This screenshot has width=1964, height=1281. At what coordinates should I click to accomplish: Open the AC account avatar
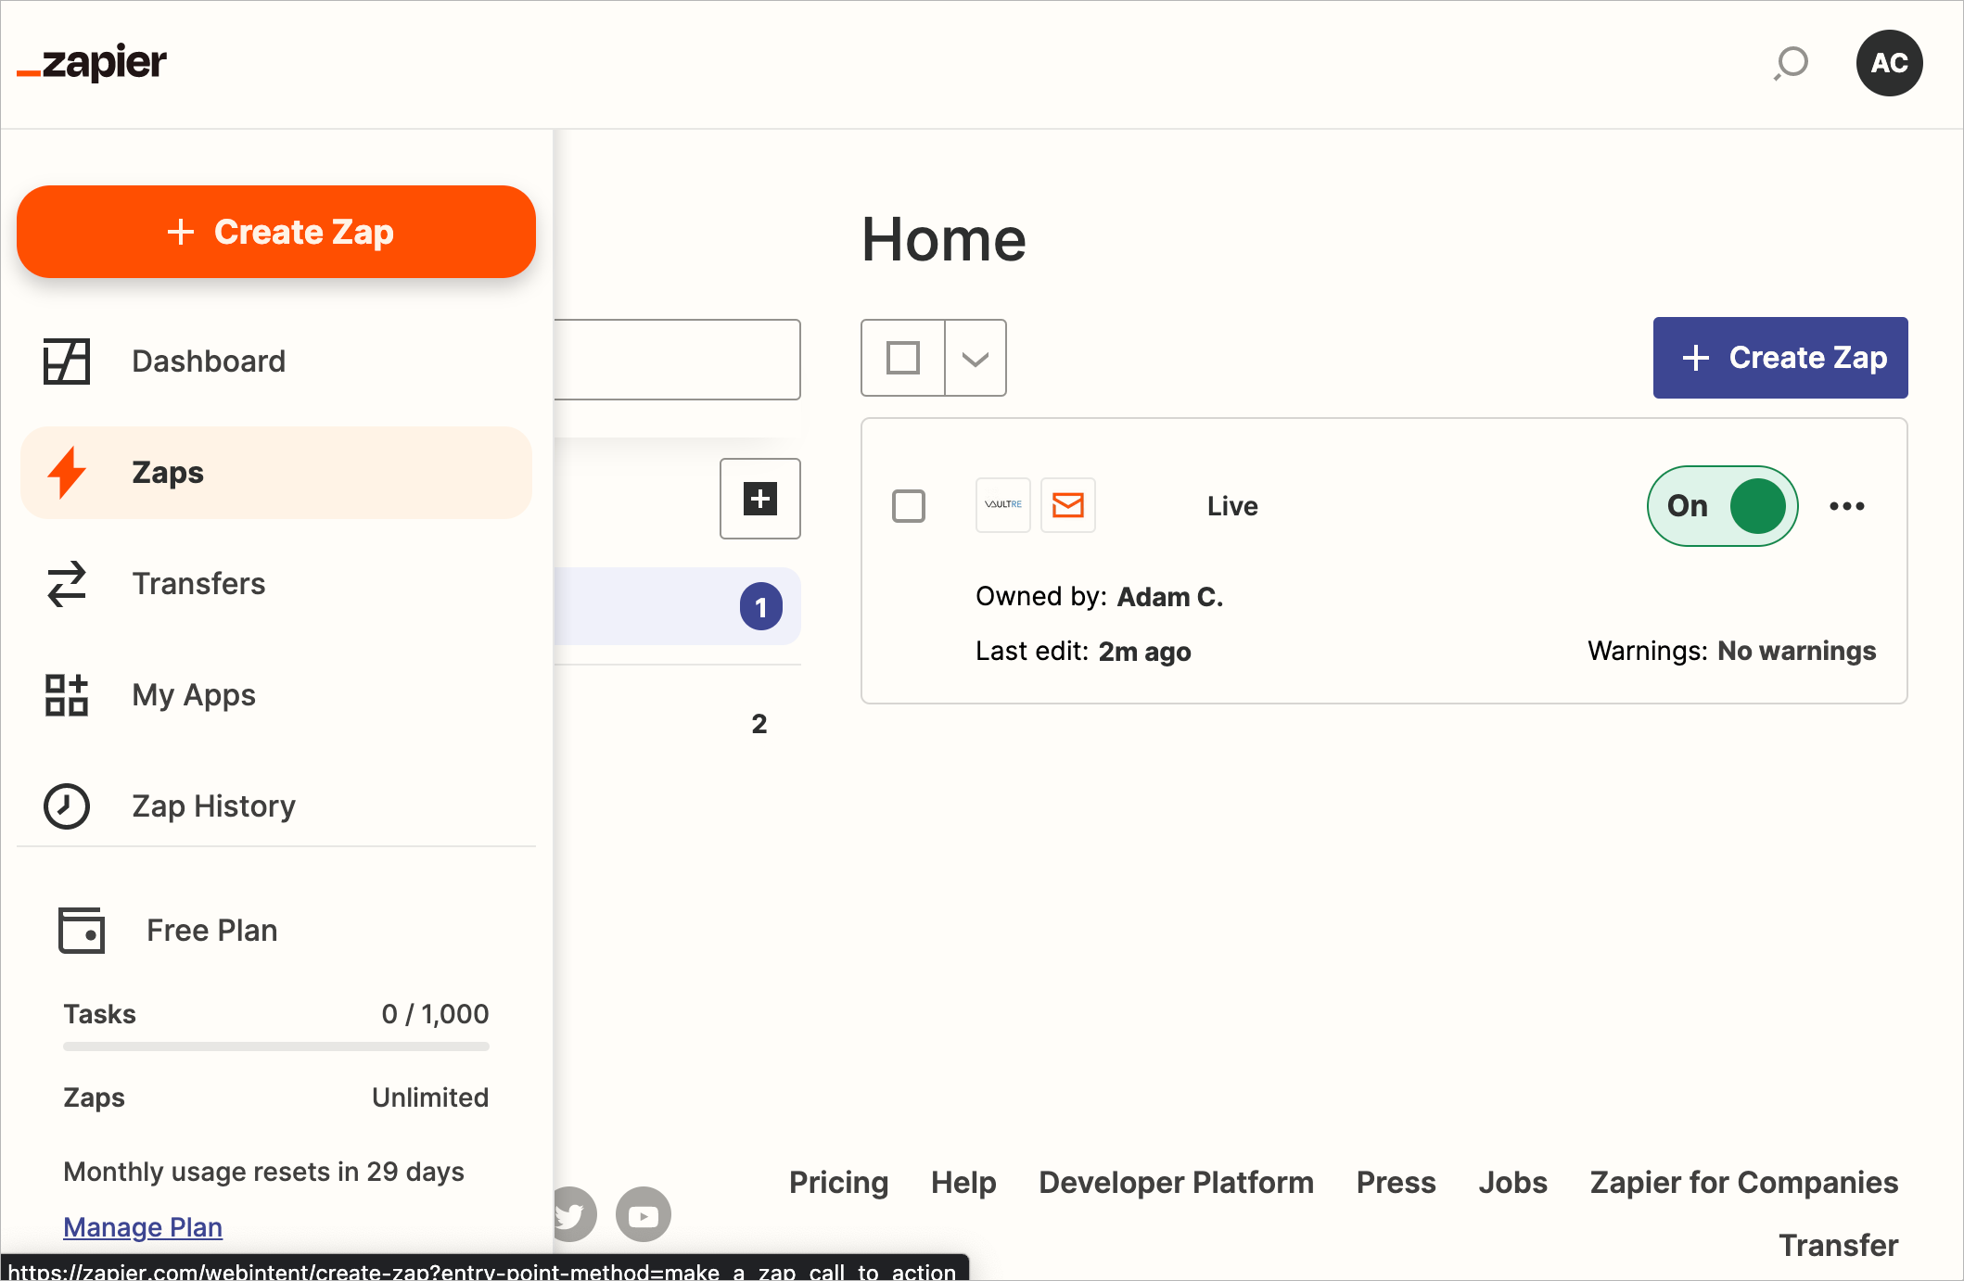pyautogui.click(x=1889, y=63)
